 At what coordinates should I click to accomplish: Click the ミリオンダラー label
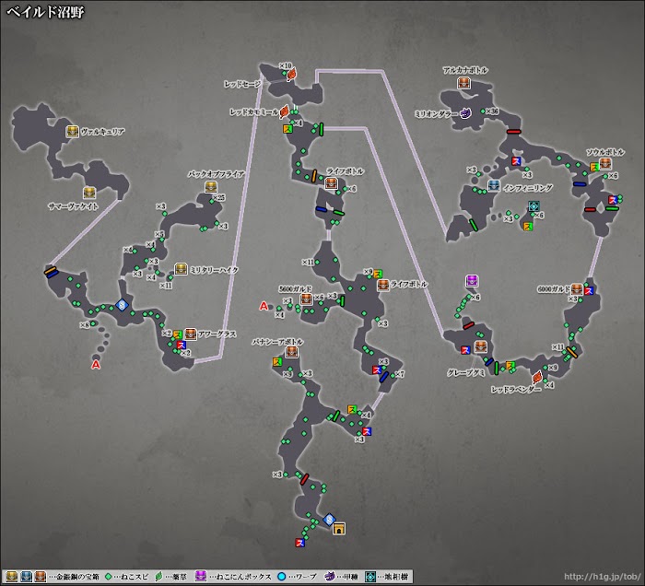point(436,114)
